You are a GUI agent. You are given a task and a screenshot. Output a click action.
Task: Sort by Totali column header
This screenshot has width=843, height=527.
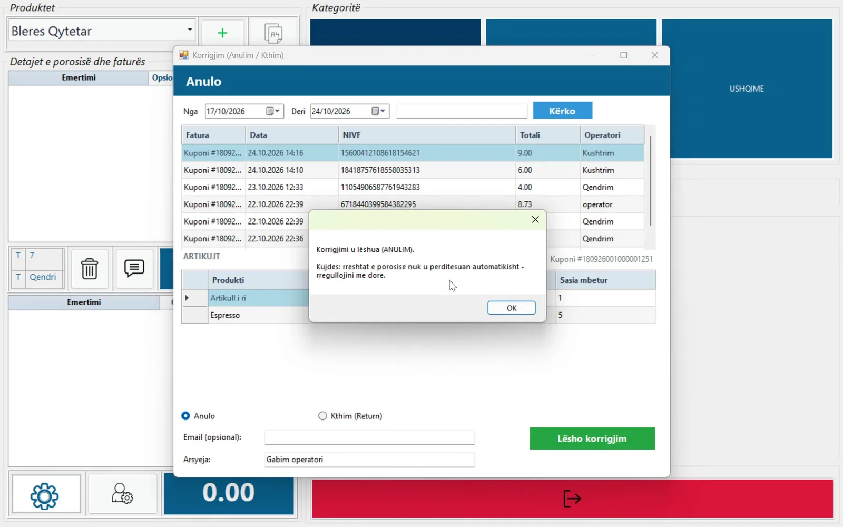(x=547, y=135)
